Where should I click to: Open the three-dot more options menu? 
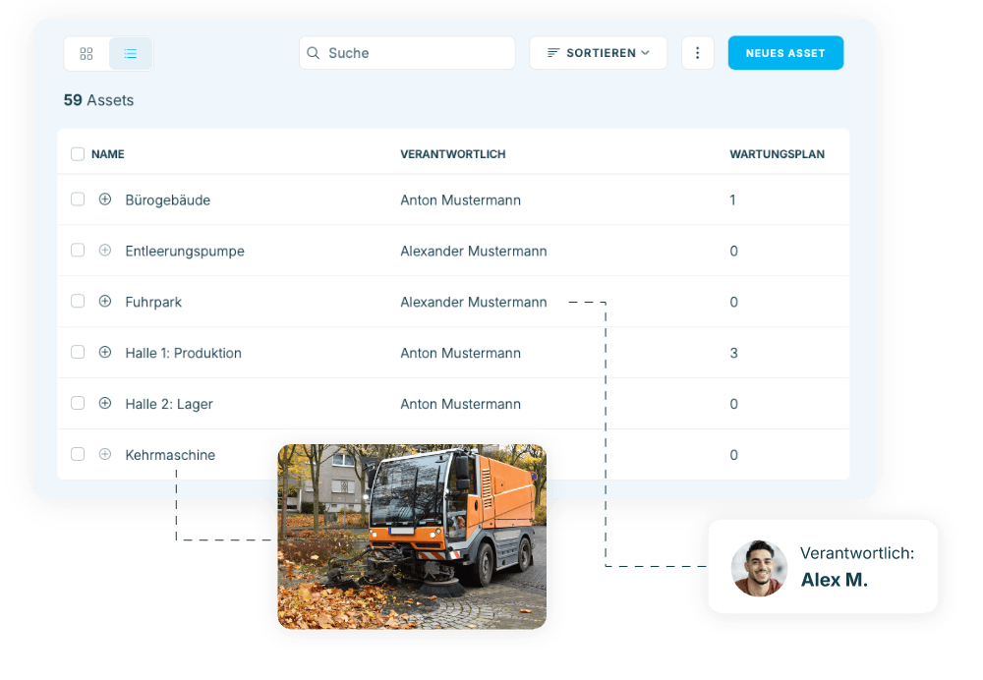(697, 53)
